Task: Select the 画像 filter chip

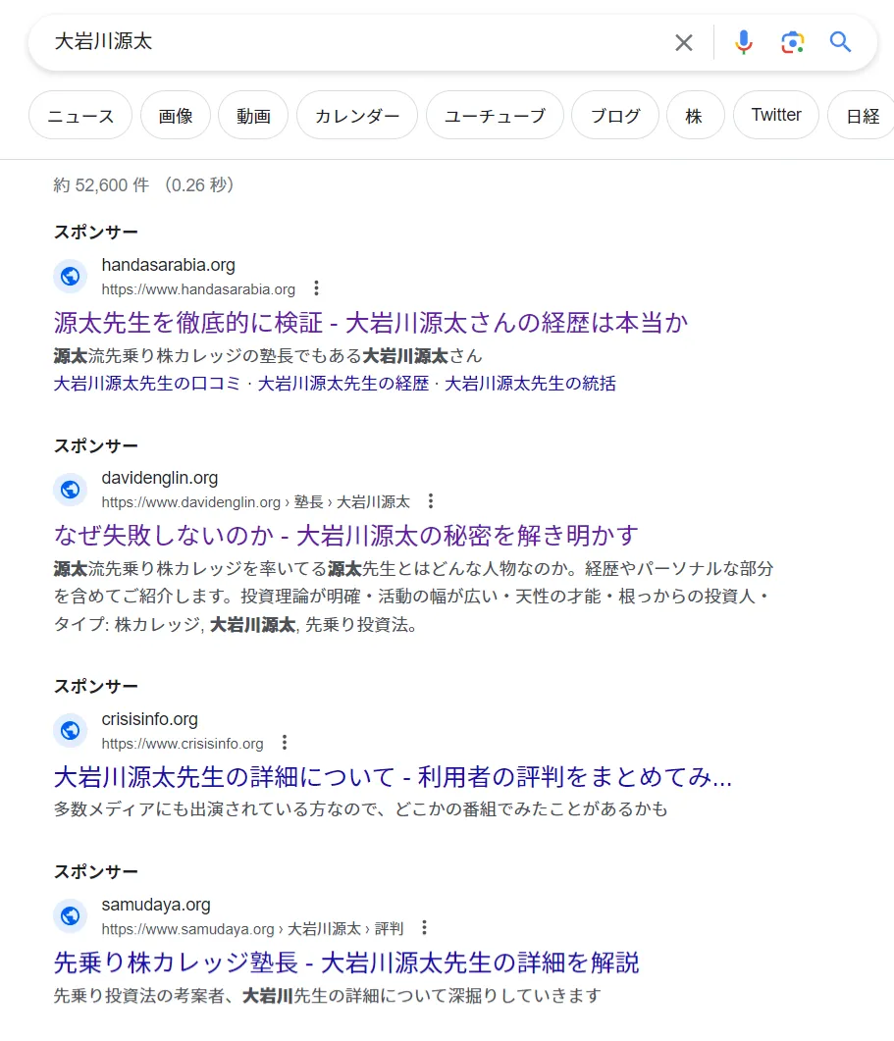Action: coord(176,116)
